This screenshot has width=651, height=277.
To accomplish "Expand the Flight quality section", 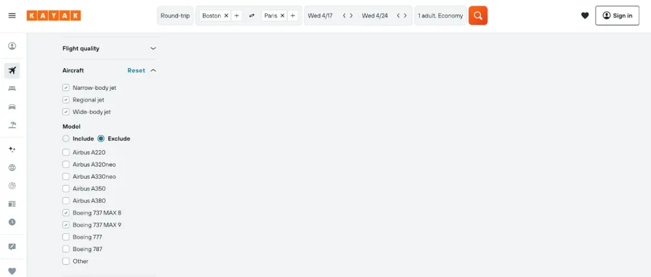I will click(153, 48).
